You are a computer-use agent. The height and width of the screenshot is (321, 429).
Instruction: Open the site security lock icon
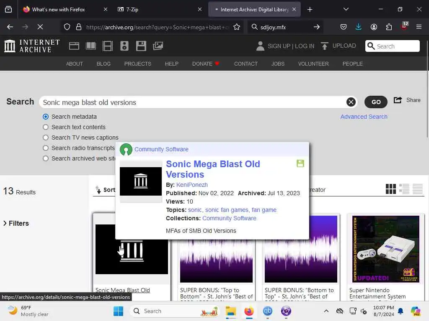click(x=79, y=27)
